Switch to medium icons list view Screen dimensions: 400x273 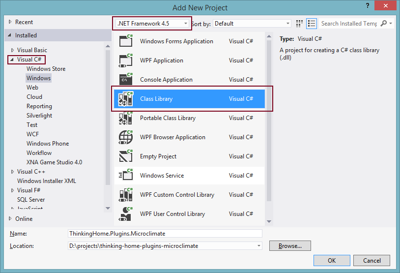coord(312,24)
